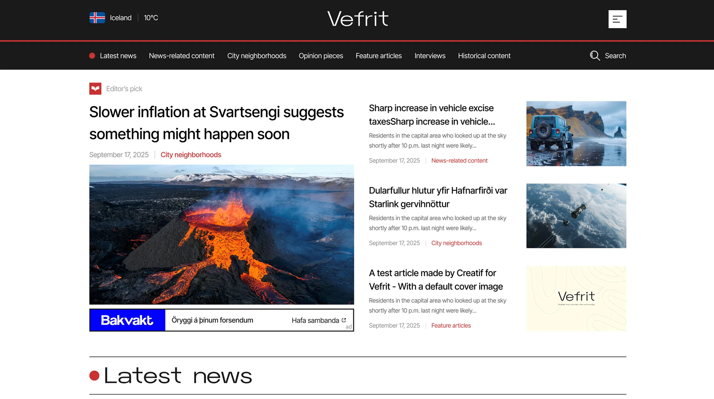Navigate to Interviews section
Image resolution: width=714 pixels, height=399 pixels.
(x=430, y=56)
